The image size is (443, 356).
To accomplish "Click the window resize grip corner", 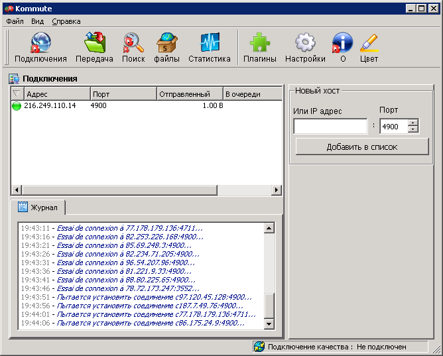I will tap(436, 350).
